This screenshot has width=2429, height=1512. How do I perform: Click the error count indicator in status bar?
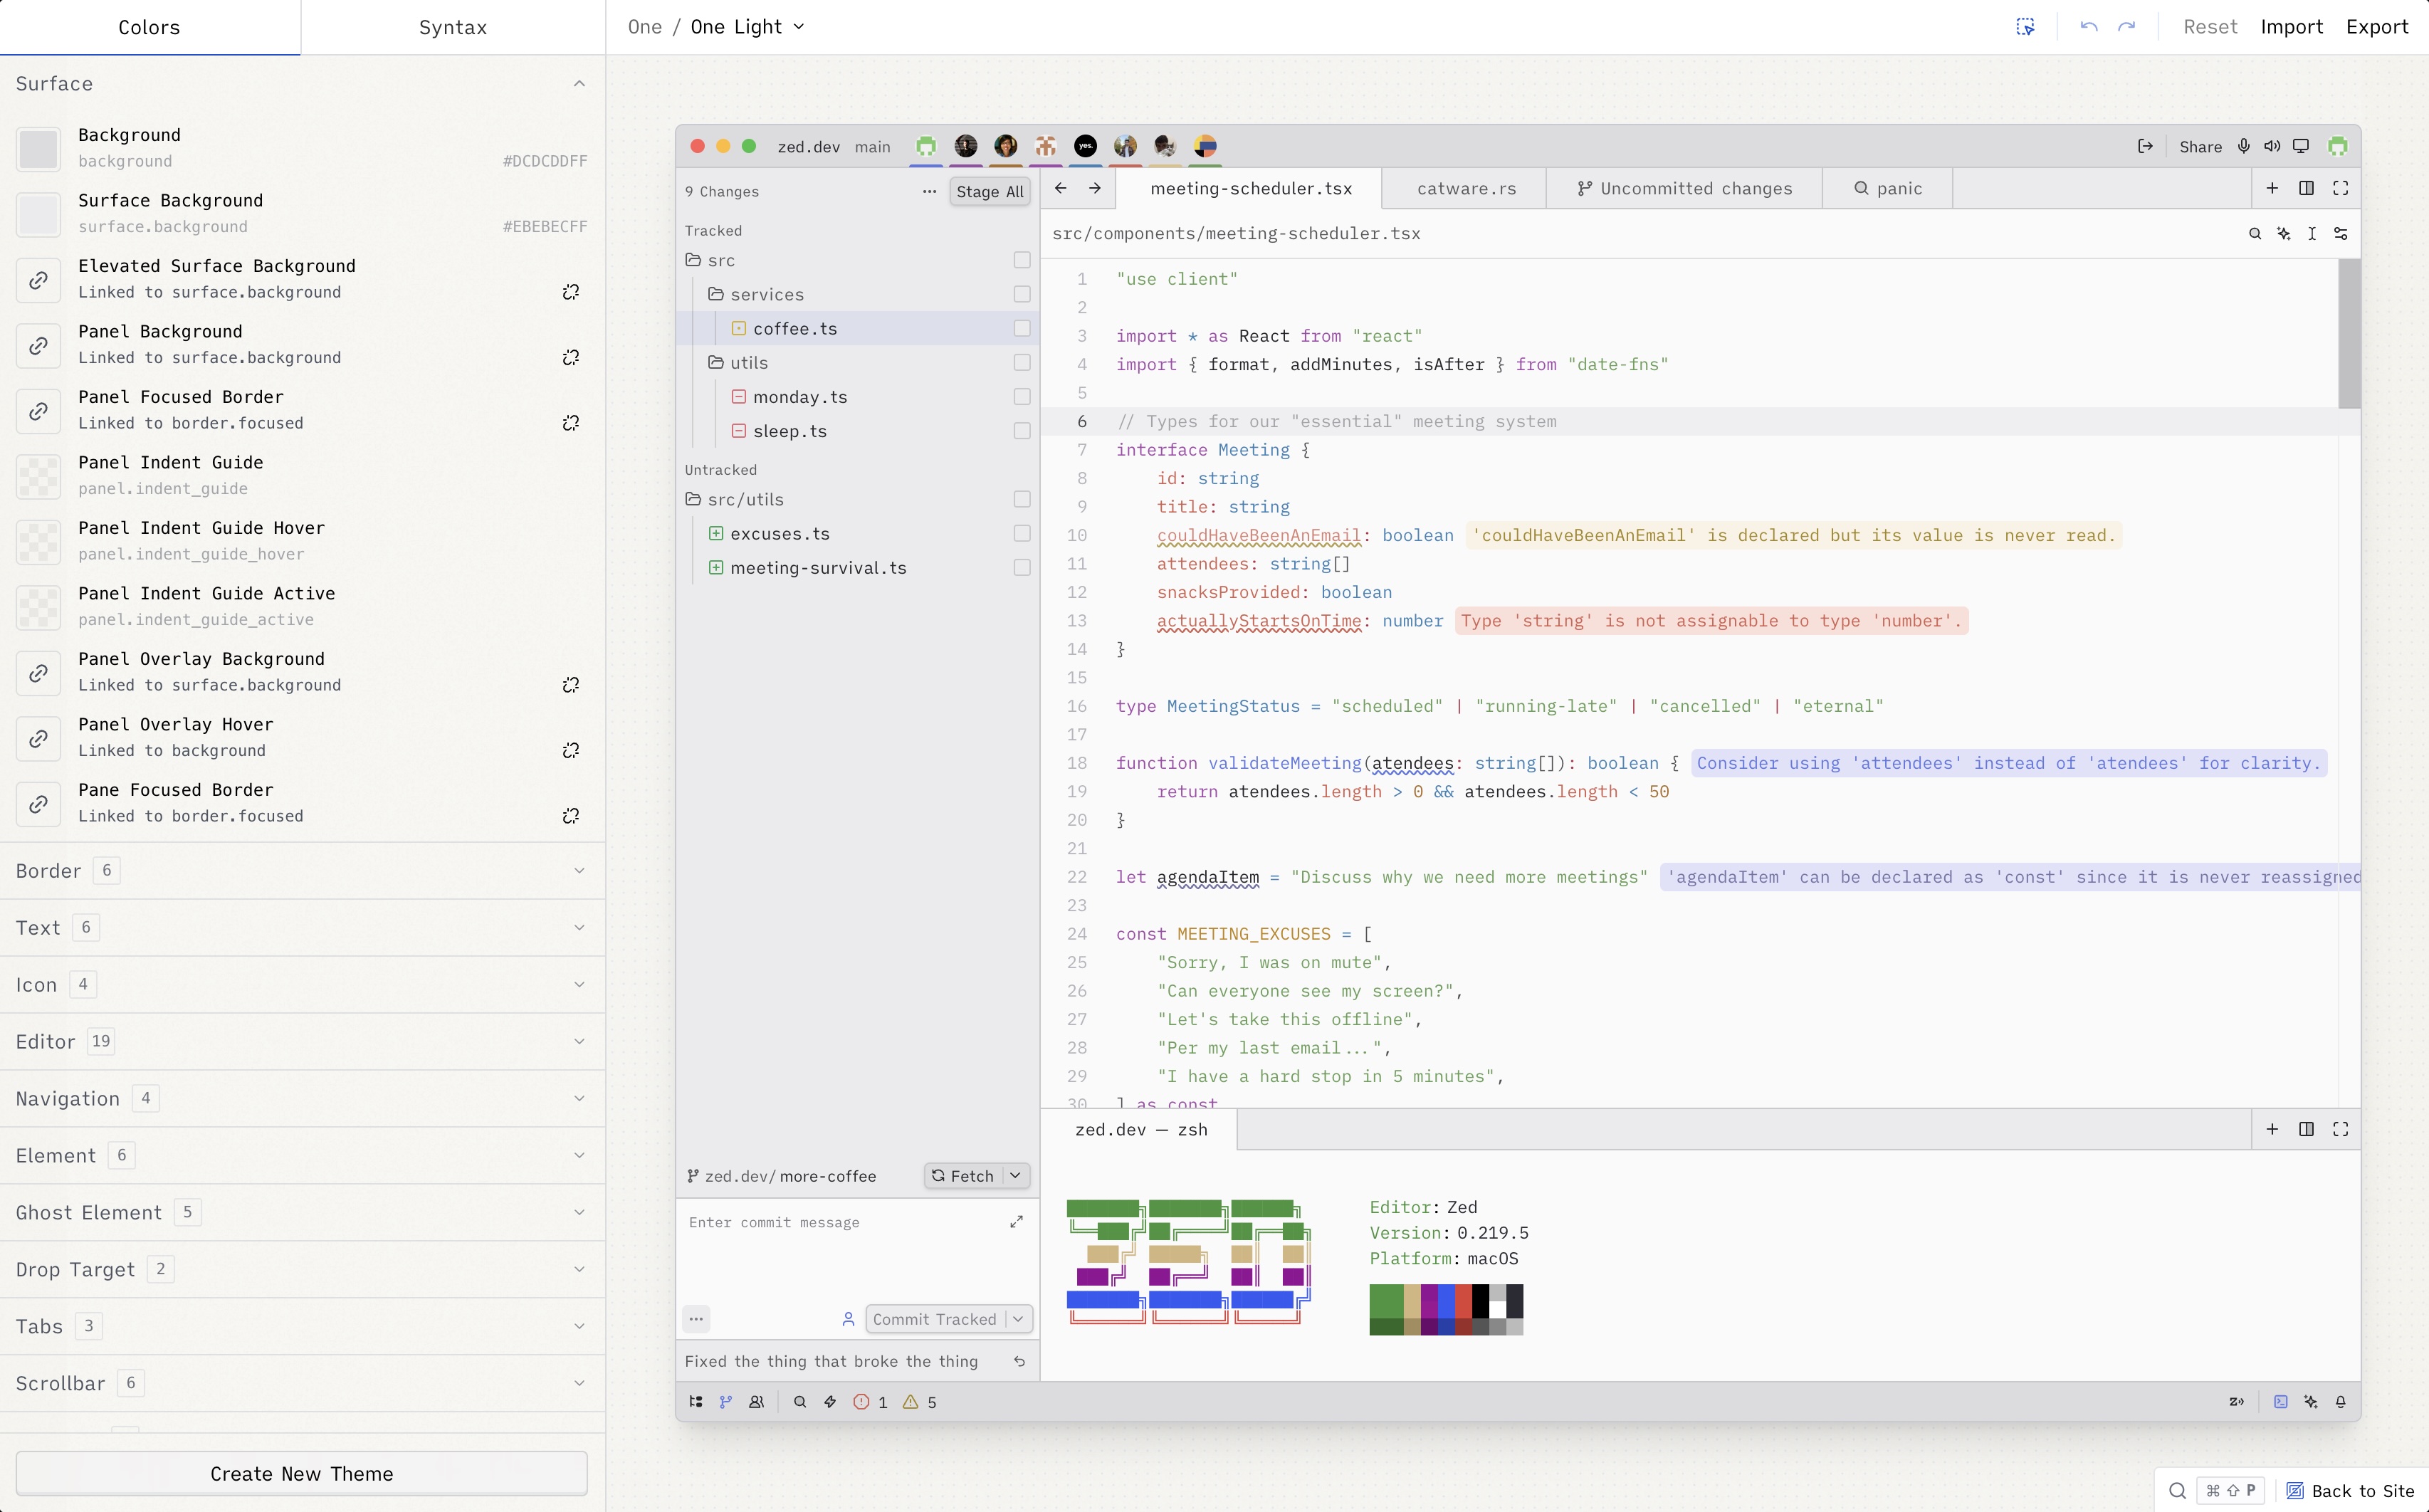click(x=868, y=1401)
